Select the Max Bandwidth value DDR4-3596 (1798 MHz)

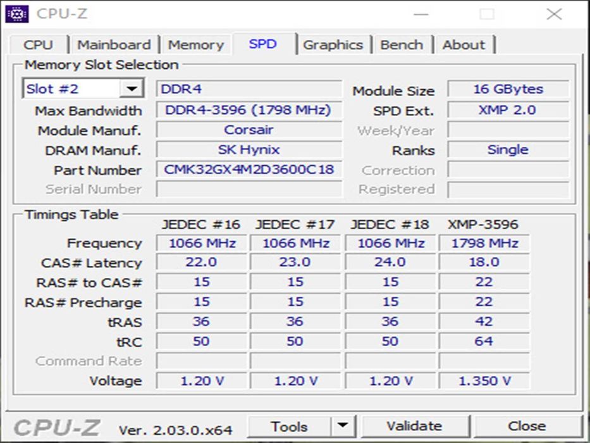[x=249, y=109]
